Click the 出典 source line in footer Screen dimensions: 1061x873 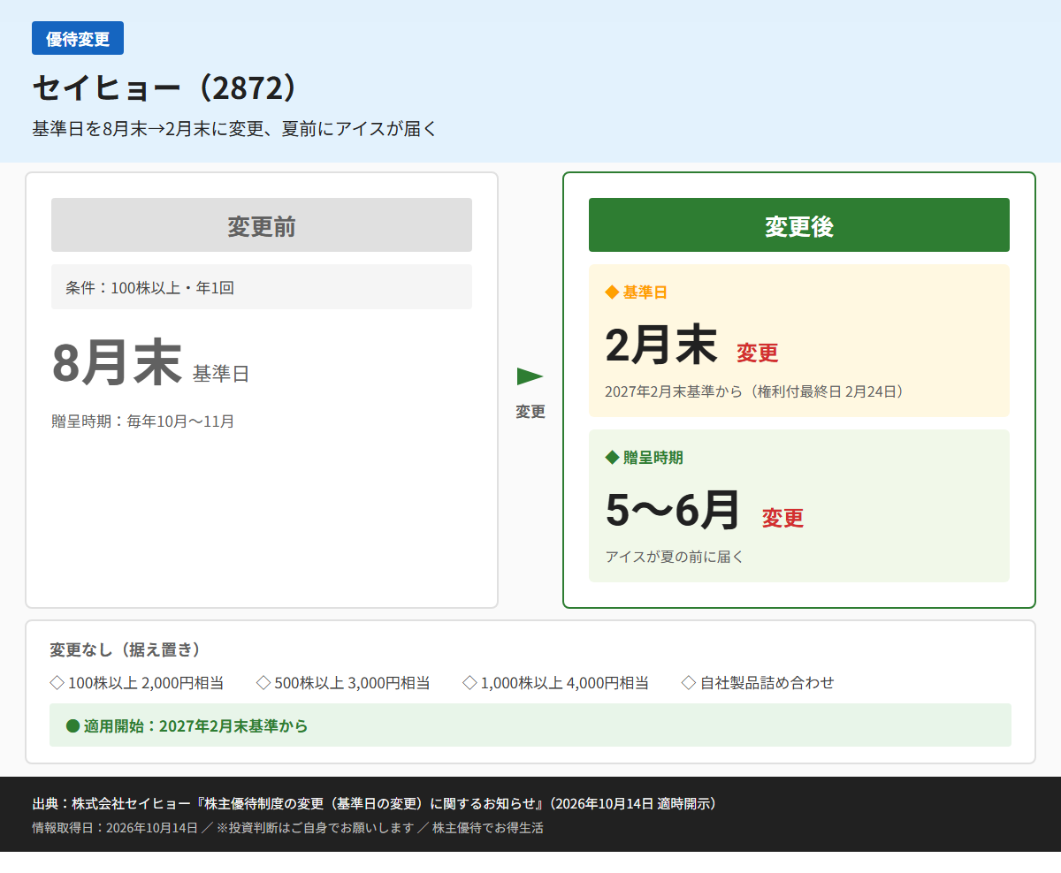click(377, 804)
